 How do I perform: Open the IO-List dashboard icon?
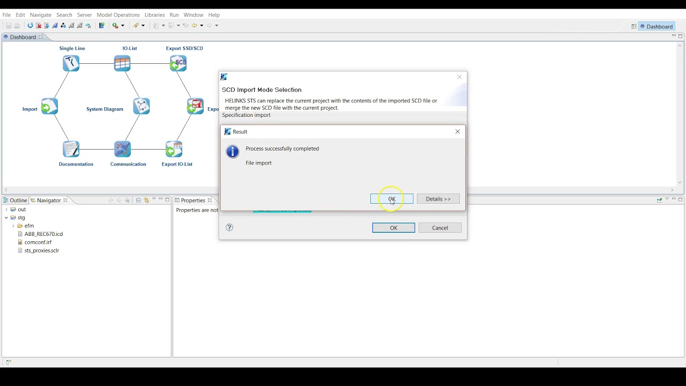click(122, 63)
